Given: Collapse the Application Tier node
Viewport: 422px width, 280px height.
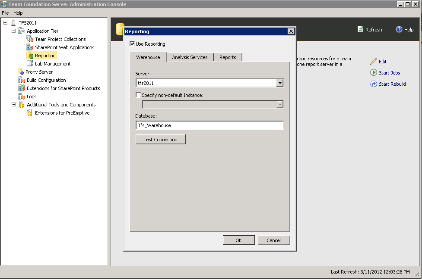Looking at the screenshot, I should coord(13,31).
